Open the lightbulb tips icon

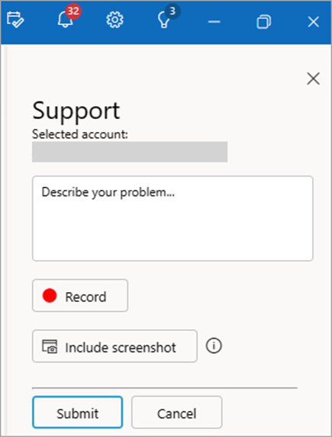(x=164, y=20)
